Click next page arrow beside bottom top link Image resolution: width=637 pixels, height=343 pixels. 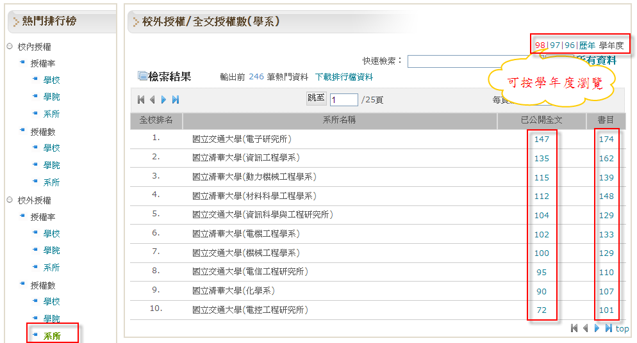(x=597, y=328)
